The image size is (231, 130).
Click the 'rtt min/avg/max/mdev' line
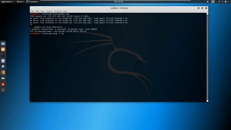58,31
